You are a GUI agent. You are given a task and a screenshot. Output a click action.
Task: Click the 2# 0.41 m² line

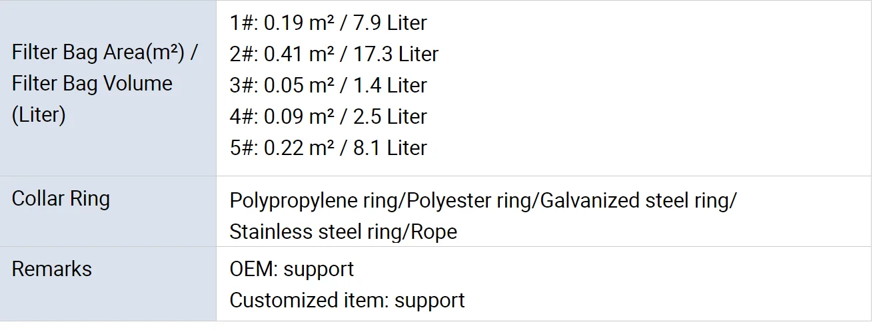point(281,55)
